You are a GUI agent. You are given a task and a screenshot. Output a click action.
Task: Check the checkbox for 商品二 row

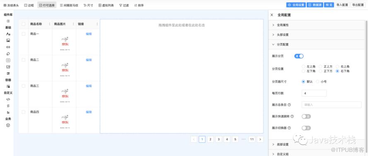[24, 60]
